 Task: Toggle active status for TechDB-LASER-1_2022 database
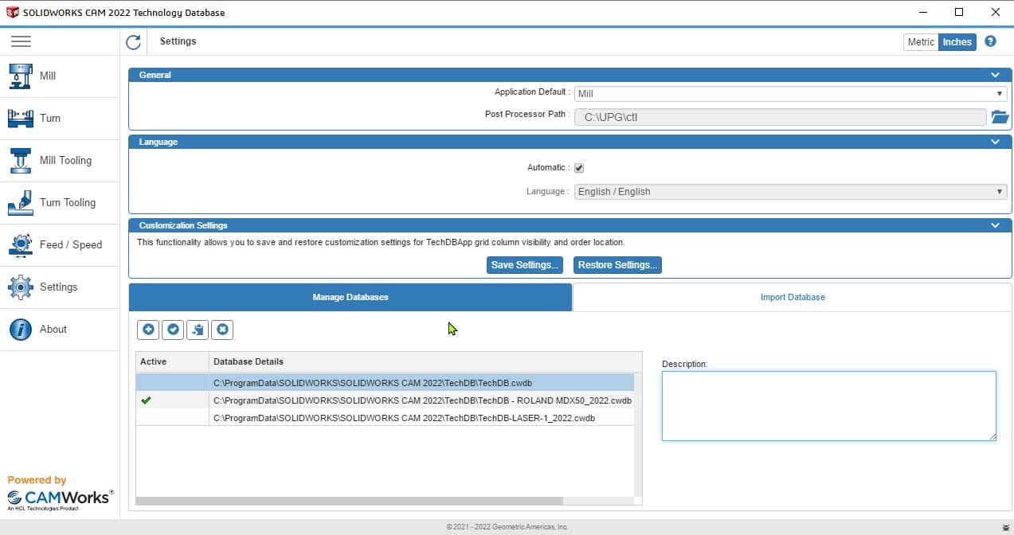pyautogui.click(x=146, y=417)
